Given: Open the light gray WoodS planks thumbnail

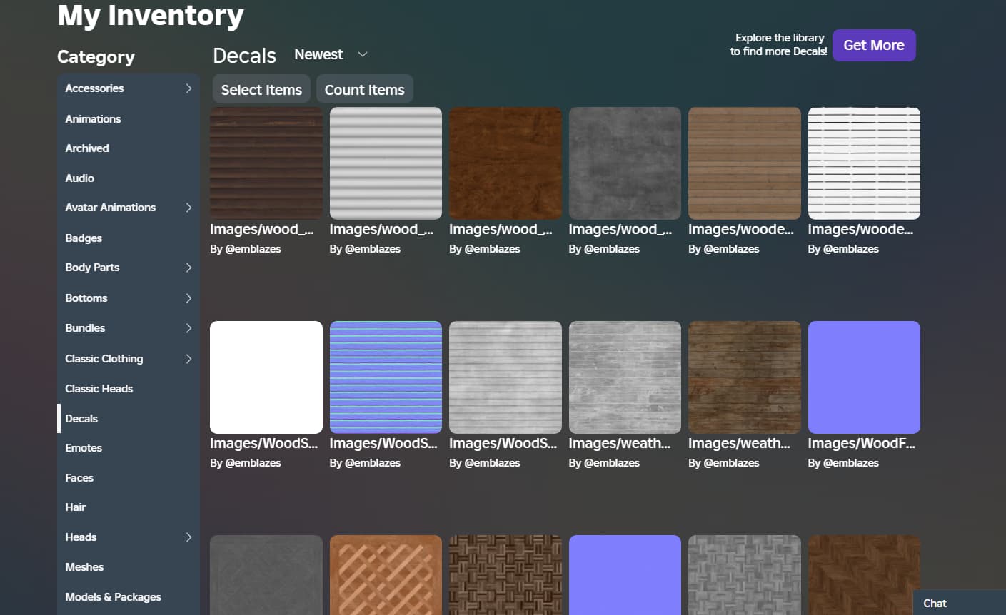Looking at the screenshot, I should pyautogui.click(x=505, y=377).
